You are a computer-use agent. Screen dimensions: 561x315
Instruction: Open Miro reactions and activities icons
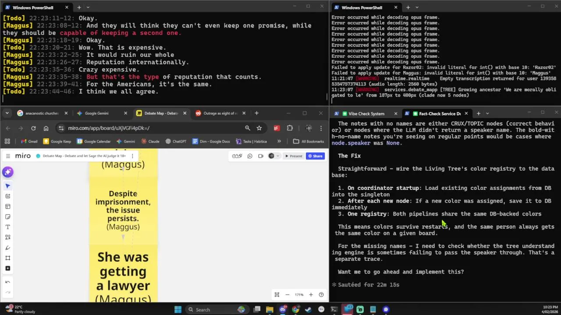point(237,156)
